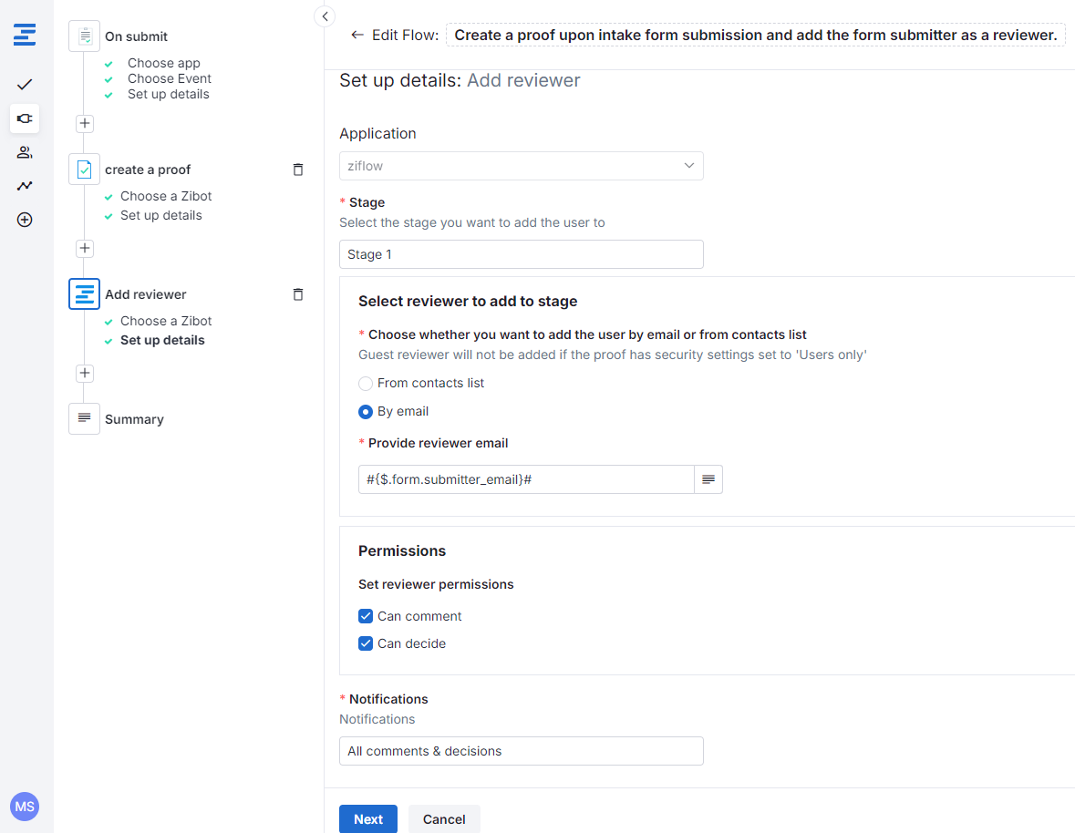Click the Summary step label

(134, 419)
